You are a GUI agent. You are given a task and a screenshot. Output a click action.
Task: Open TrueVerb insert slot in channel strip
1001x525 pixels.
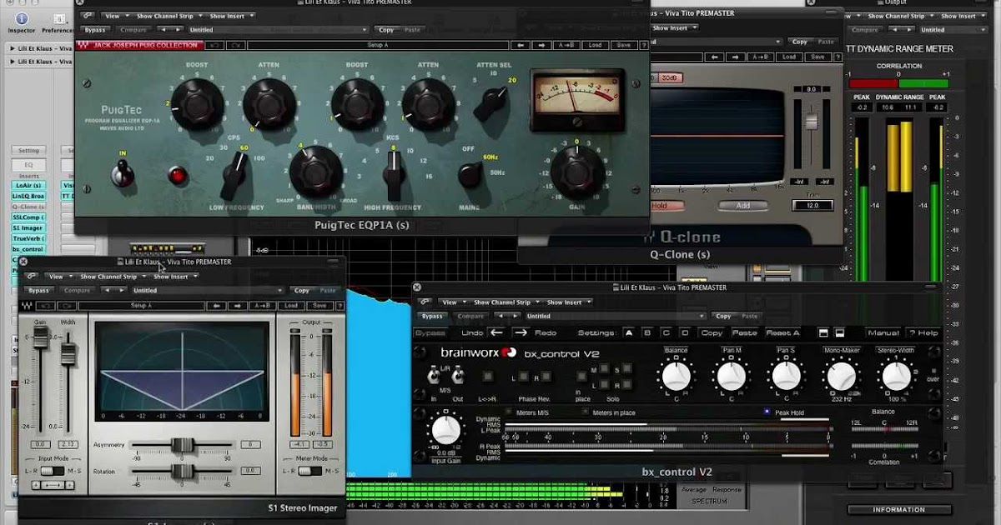tap(29, 238)
